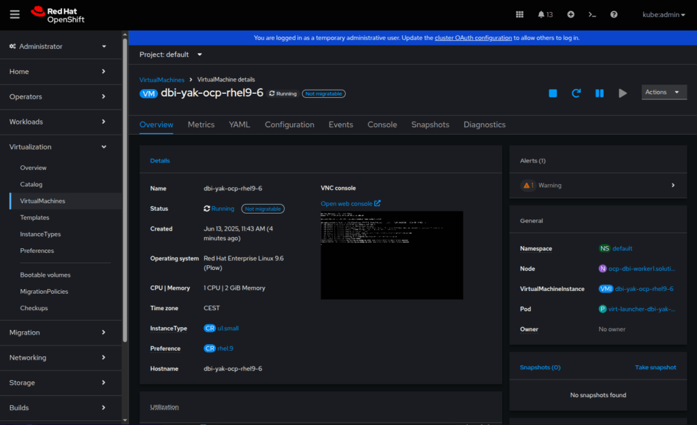Restart the virtual machine
Image resolution: width=697 pixels, height=425 pixels.
tap(576, 93)
